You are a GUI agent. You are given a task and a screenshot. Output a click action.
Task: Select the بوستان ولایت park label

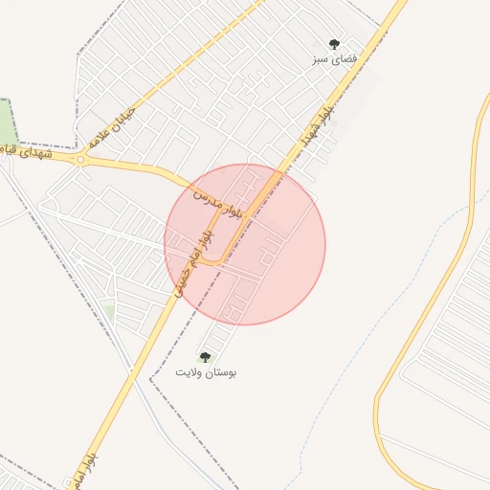point(206,372)
